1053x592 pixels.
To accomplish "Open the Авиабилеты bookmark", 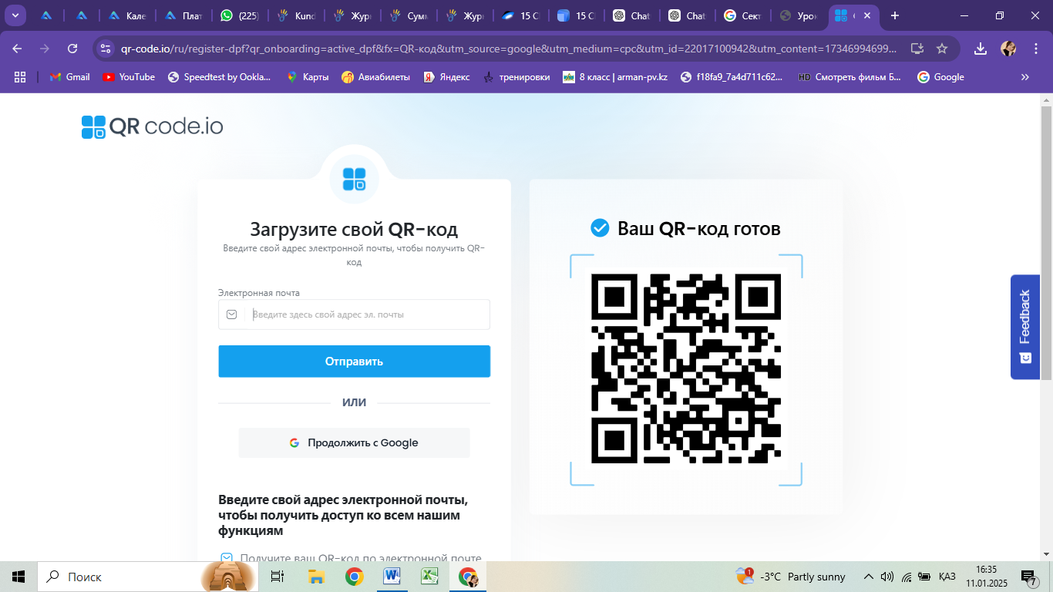I will (x=376, y=77).
